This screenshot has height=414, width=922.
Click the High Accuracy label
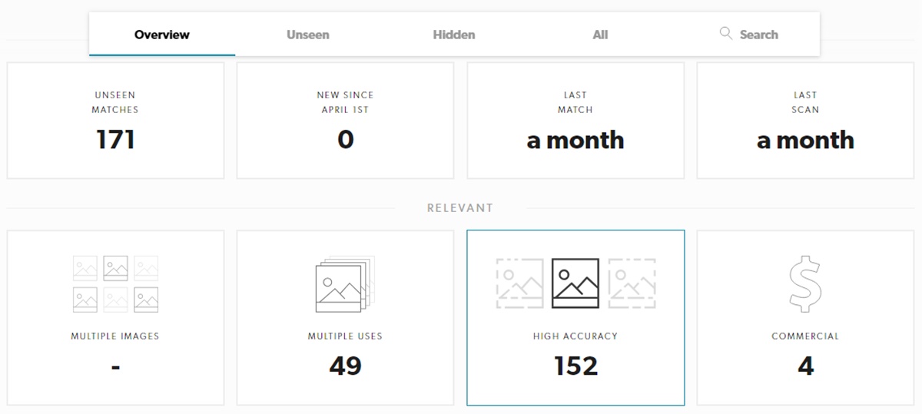pyautogui.click(x=575, y=336)
